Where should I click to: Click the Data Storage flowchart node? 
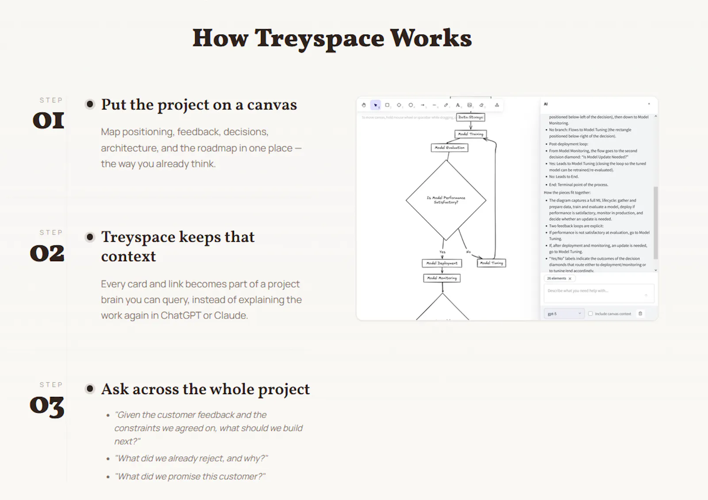tap(470, 117)
